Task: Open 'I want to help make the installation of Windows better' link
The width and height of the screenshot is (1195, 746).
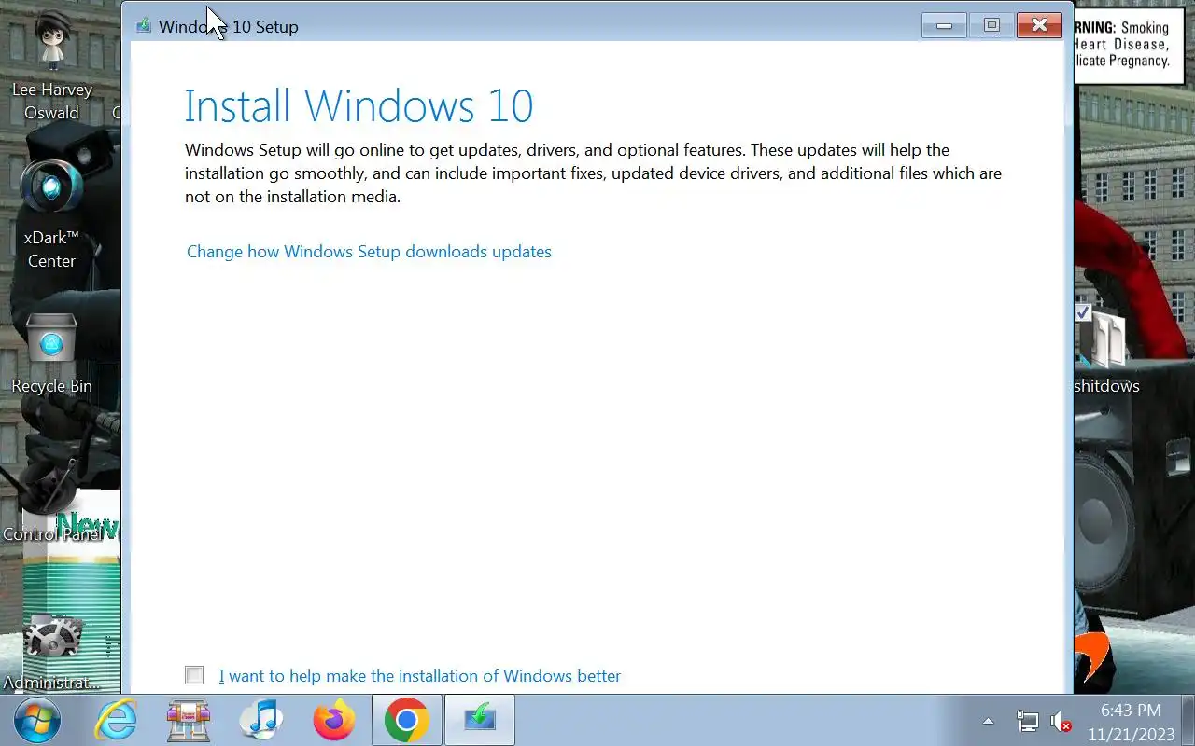Action: tap(419, 676)
